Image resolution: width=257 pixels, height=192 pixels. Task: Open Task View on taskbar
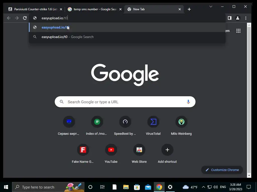click(x=102, y=187)
